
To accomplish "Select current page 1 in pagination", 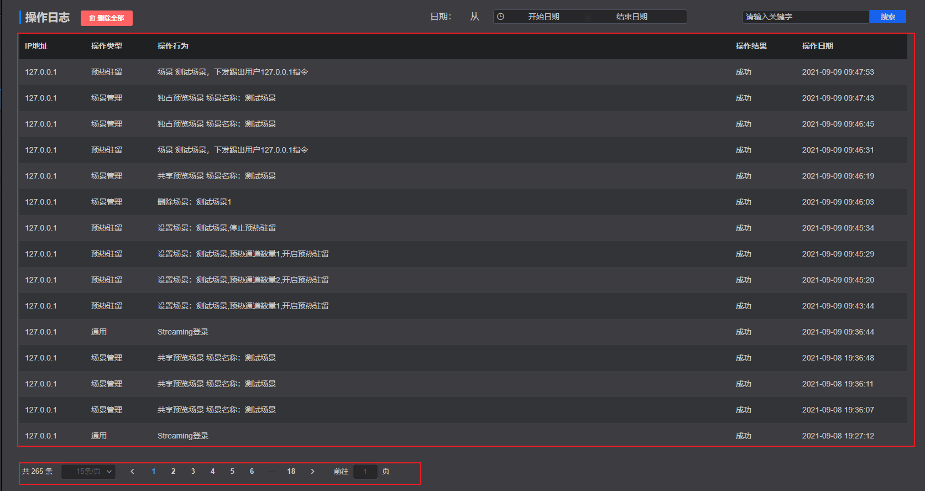I will click(x=153, y=472).
